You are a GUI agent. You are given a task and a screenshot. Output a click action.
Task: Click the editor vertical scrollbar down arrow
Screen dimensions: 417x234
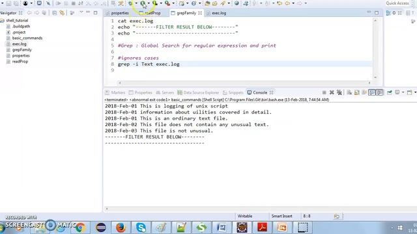[375, 77]
